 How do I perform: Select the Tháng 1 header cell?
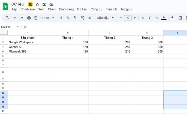[x=68, y=38]
